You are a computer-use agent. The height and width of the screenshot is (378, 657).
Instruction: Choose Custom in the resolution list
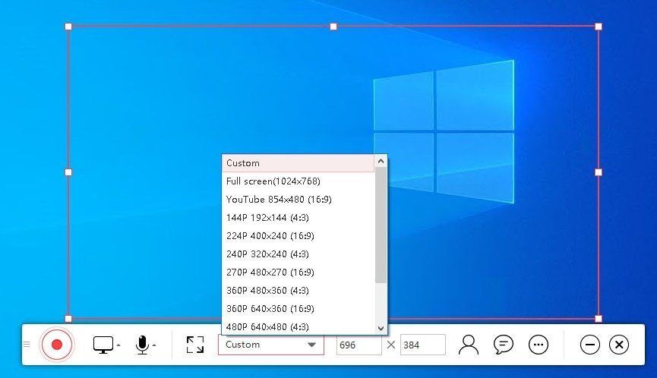click(298, 163)
